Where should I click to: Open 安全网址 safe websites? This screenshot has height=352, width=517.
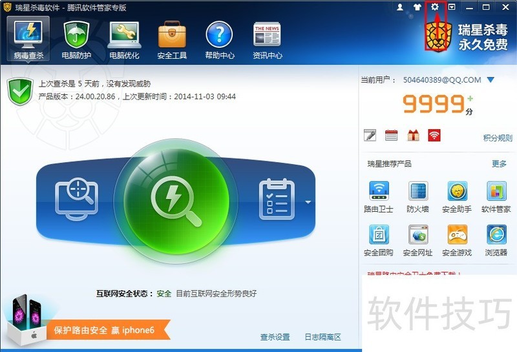(x=417, y=241)
